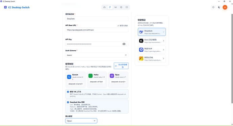Select the Zhipu GLM quick preset card

pos(152,50)
